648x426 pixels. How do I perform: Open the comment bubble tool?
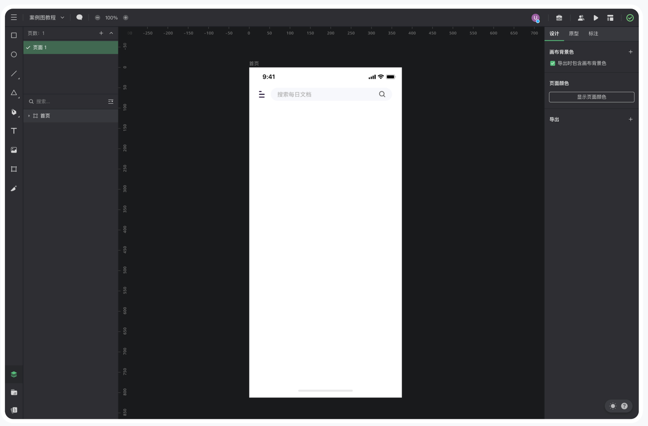(79, 17)
